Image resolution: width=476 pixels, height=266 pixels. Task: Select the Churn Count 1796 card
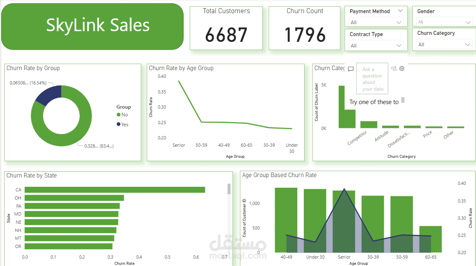tap(305, 28)
